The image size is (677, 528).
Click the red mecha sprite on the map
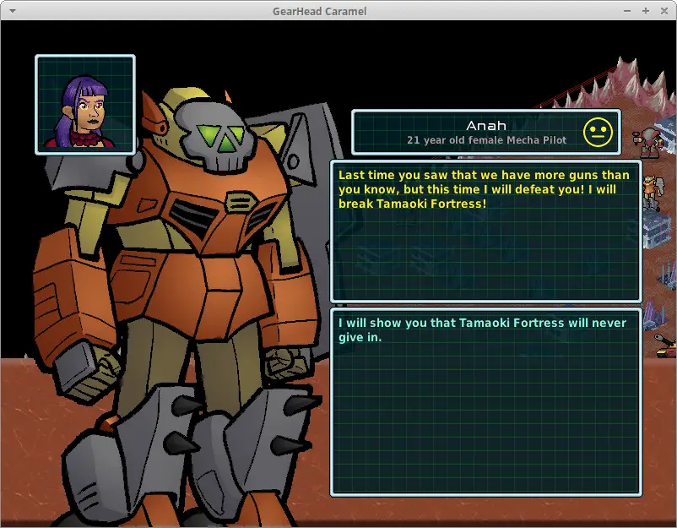[647, 141]
